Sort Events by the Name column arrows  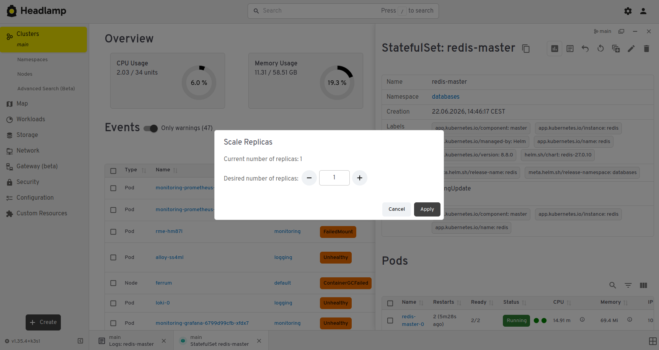(175, 171)
